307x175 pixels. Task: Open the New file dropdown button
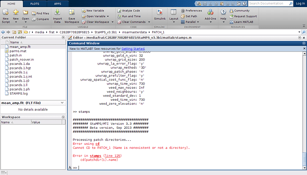coord(16,22)
